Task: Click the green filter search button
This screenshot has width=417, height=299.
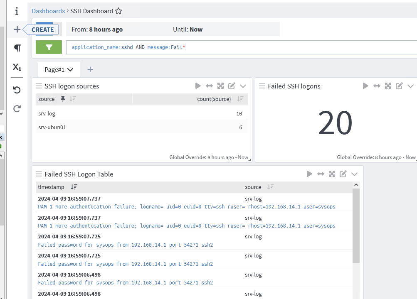Action: pos(49,47)
